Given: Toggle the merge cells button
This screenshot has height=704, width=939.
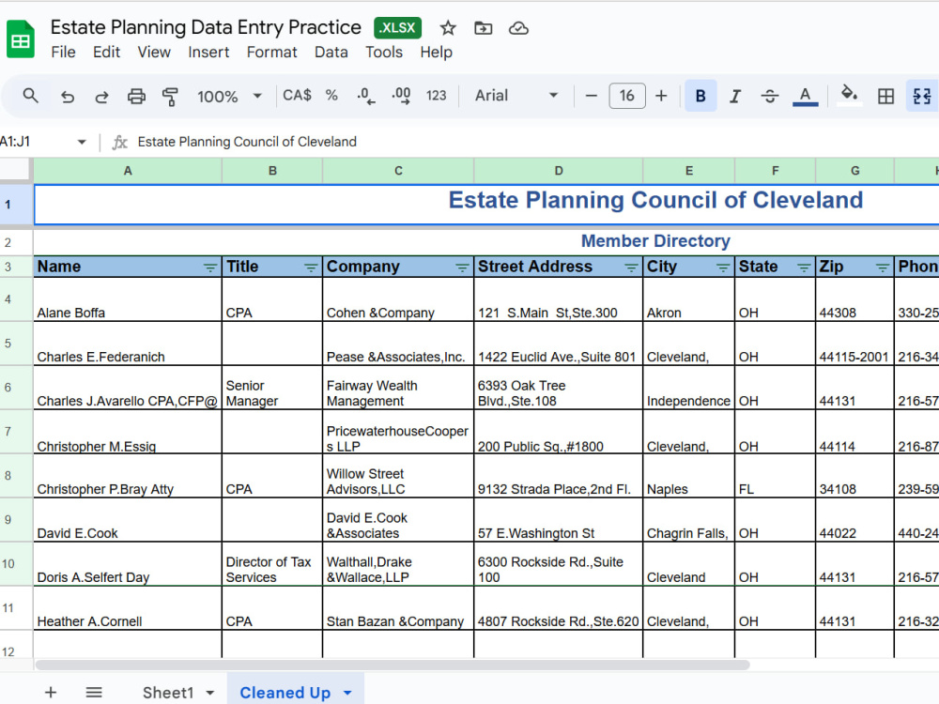Looking at the screenshot, I should click(x=922, y=96).
